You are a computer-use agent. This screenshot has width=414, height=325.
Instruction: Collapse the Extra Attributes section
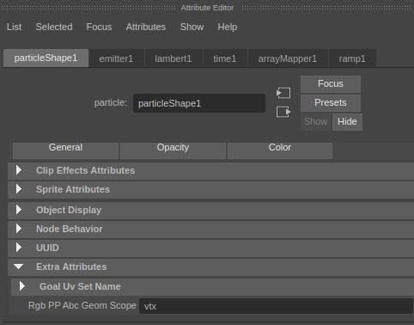(19, 267)
